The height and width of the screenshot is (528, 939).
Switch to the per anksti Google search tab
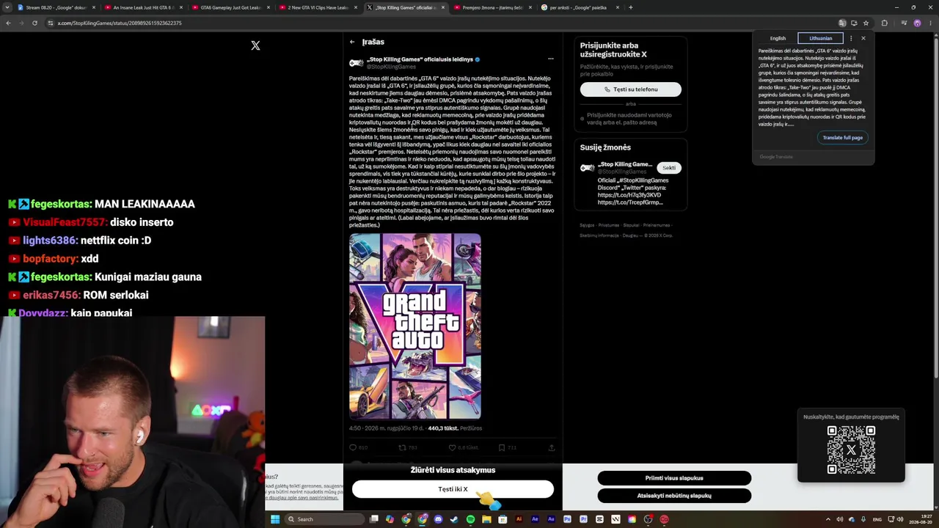coord(580,7)
